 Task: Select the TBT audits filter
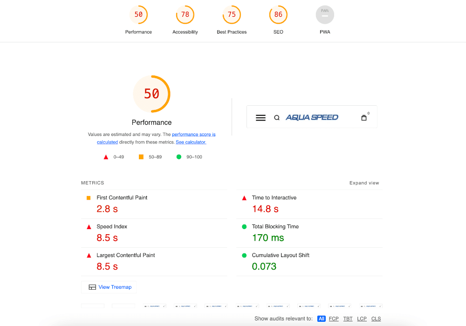[x=348, y=319]
